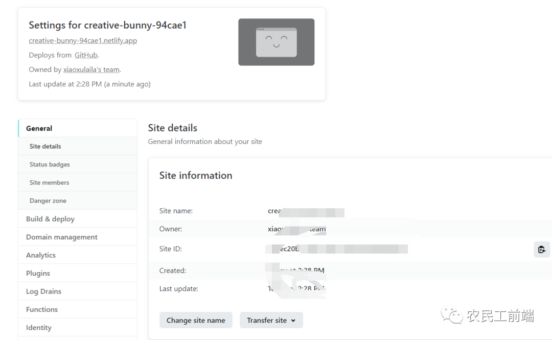Click the Change site name button
The height and width of the screenshot is (340, 552).
click(196, 320)
